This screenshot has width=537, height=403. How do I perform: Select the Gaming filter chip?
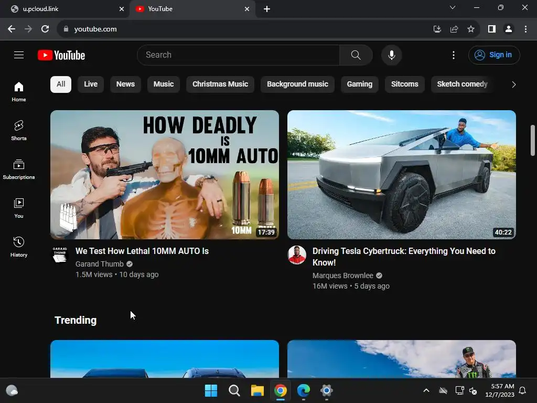tap(360, 84)
